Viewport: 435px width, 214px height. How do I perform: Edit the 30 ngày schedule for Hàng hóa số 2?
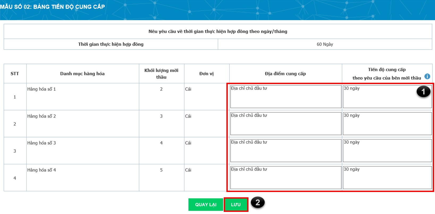click(x=387, y=124)
